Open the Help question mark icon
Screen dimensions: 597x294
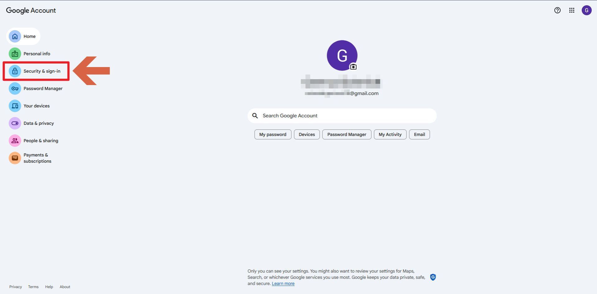[557, 10]
